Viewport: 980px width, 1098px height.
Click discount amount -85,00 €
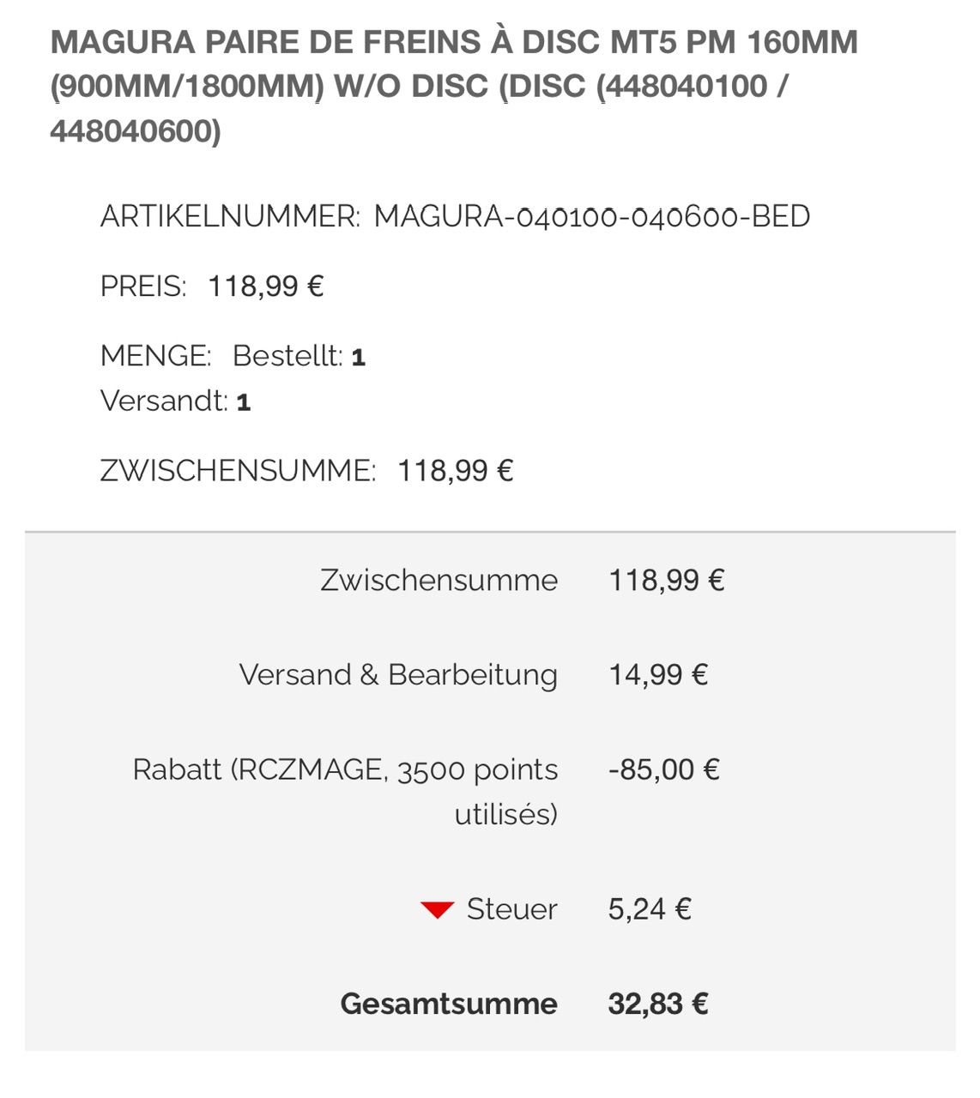663,769
